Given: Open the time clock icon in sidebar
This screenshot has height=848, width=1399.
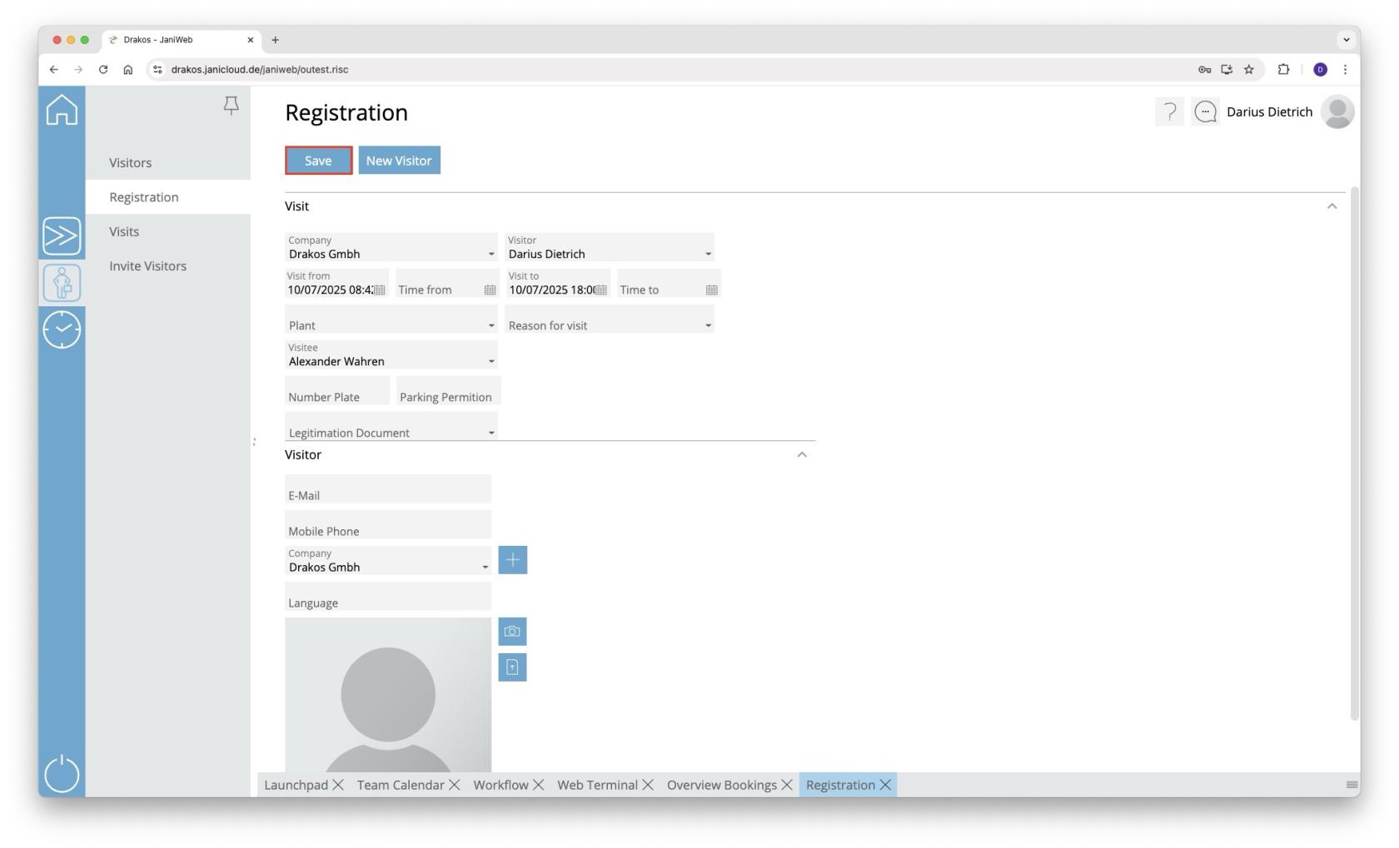Looking at the screenshot, I should [62, 330].
